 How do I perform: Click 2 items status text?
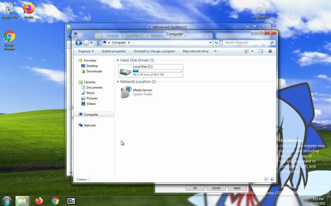(81, 179)
